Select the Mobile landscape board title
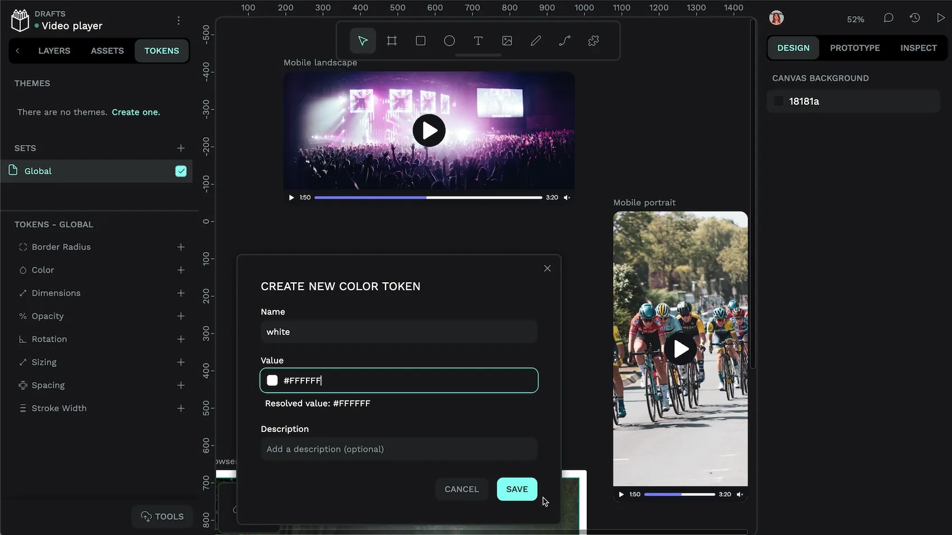The width and height of the screenshot is (952, 535). pos(320,63)
